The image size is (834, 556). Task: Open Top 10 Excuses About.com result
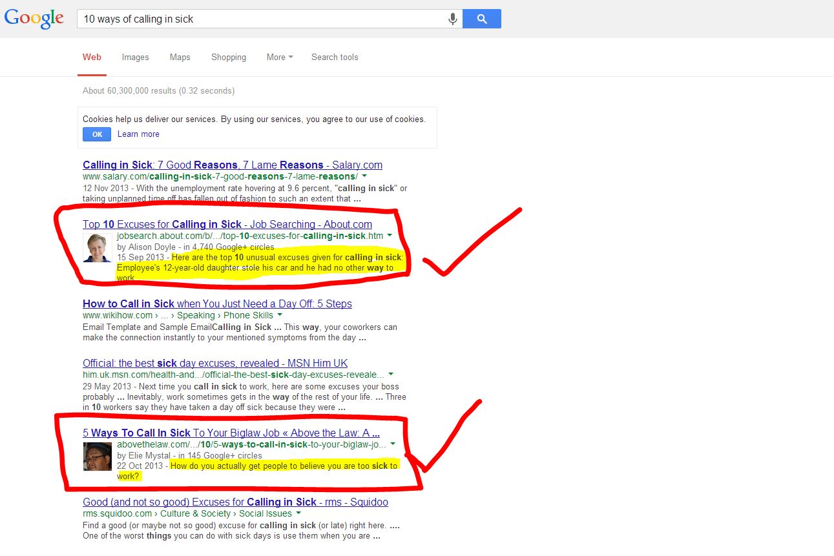click(227, 224)
